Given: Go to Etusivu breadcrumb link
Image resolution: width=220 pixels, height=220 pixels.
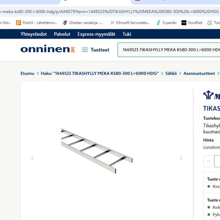Looking at the screenshot, I should 27,73.
